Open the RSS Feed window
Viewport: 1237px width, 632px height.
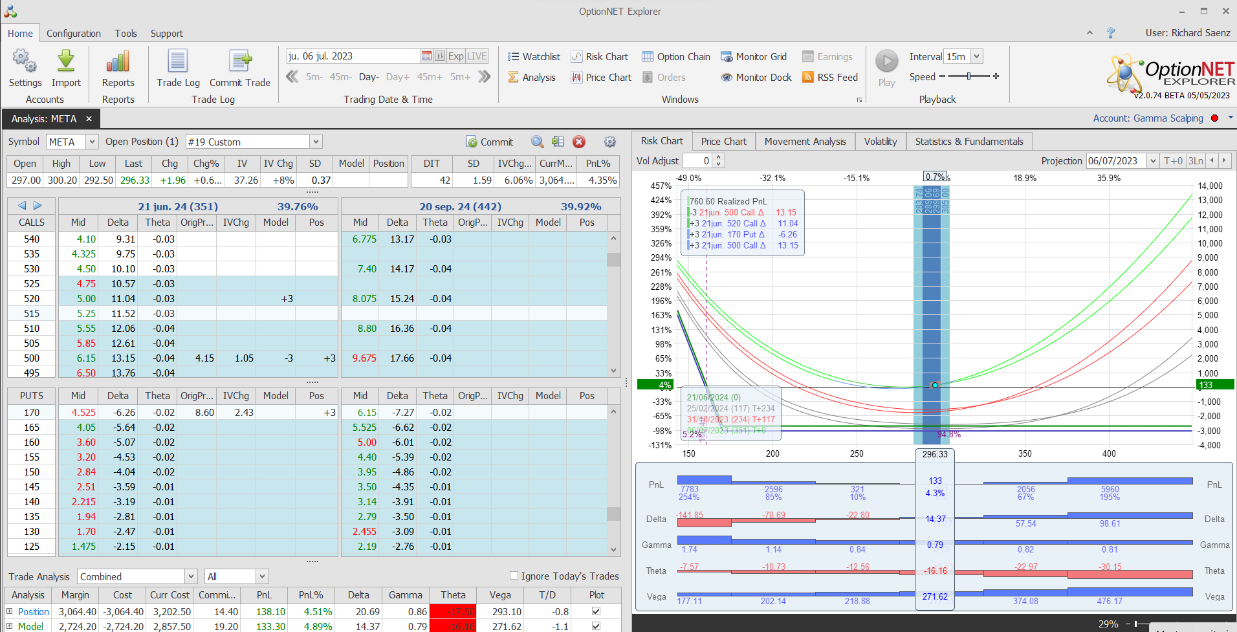click(830, 78)
